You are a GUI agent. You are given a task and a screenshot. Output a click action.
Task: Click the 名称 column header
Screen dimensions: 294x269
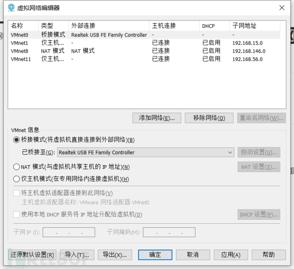24,26
